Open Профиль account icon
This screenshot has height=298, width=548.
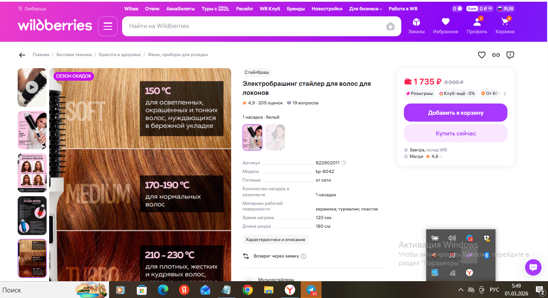pyautogui.click(x=477, y=26)
